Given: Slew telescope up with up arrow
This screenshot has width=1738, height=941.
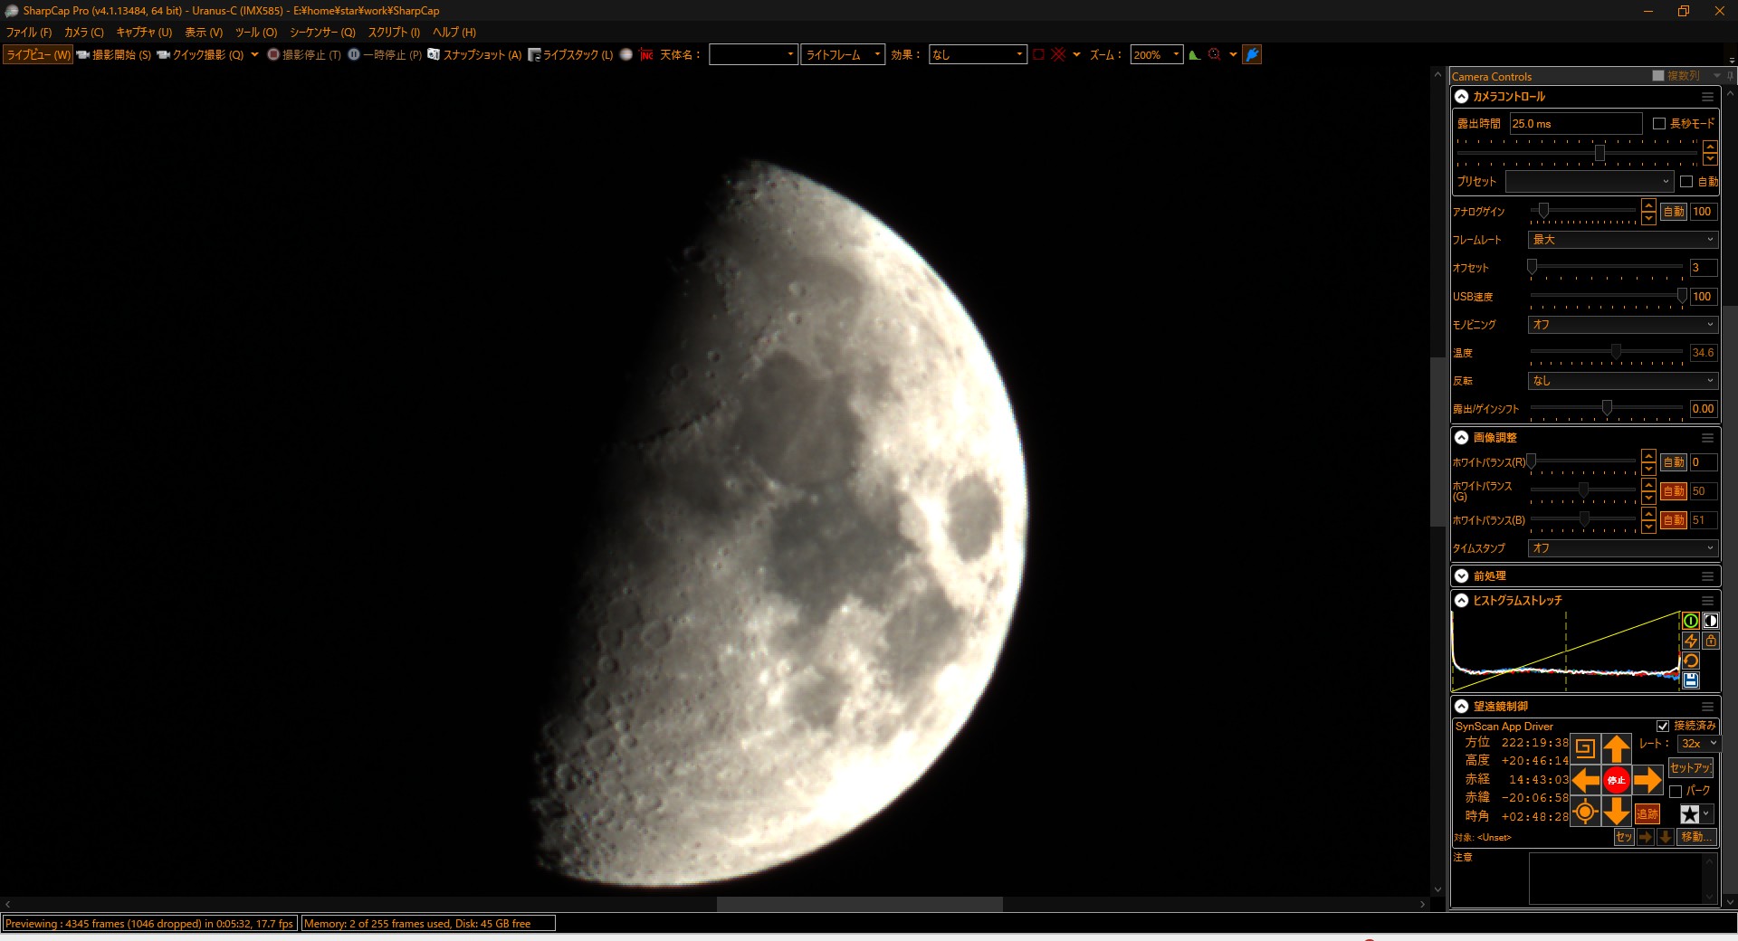Looking at the screenshot, I should point(1617,749).
